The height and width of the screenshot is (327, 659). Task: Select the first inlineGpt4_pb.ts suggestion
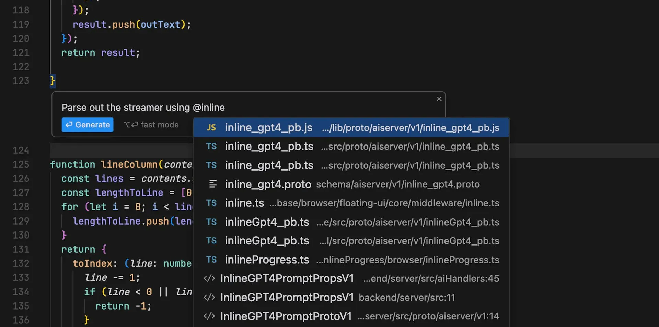coord(351,222)
